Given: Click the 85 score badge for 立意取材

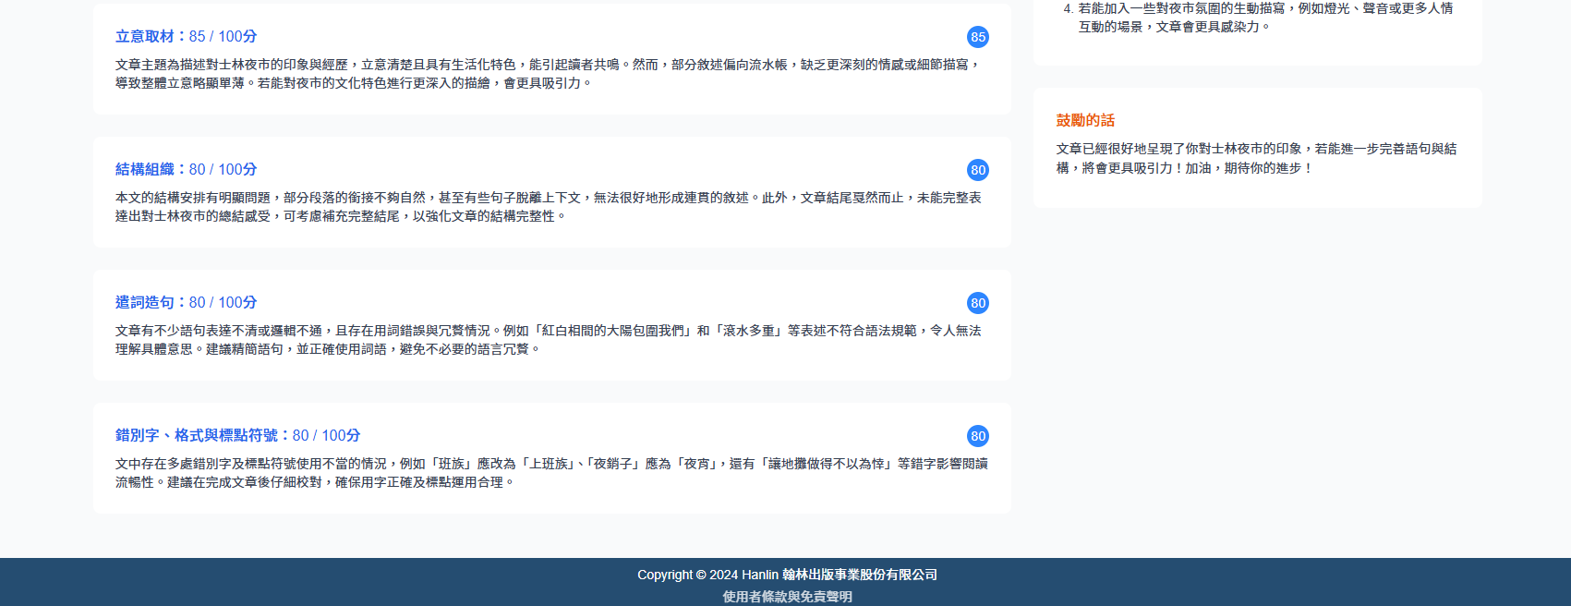Looking at the screenshot, I should tap(977, 37).
